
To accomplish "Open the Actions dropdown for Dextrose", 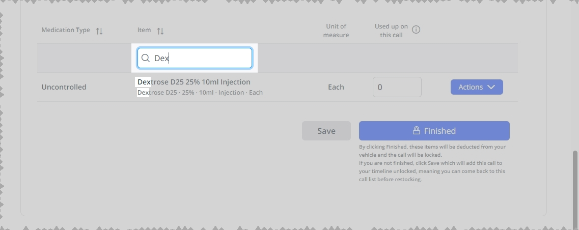I will click(x=477, y=87).
